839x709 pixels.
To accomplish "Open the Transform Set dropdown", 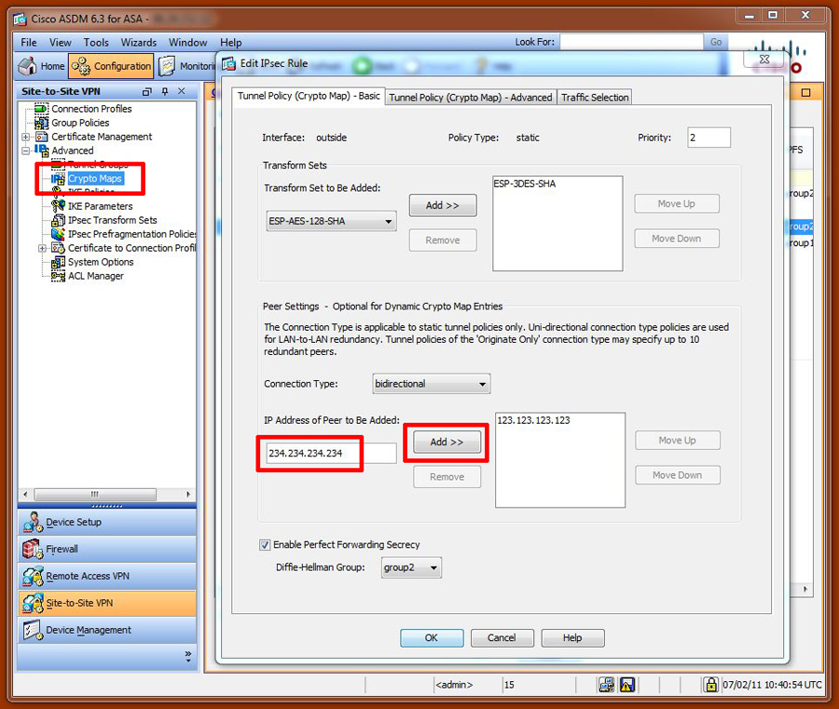I will (x=331, y=221).
